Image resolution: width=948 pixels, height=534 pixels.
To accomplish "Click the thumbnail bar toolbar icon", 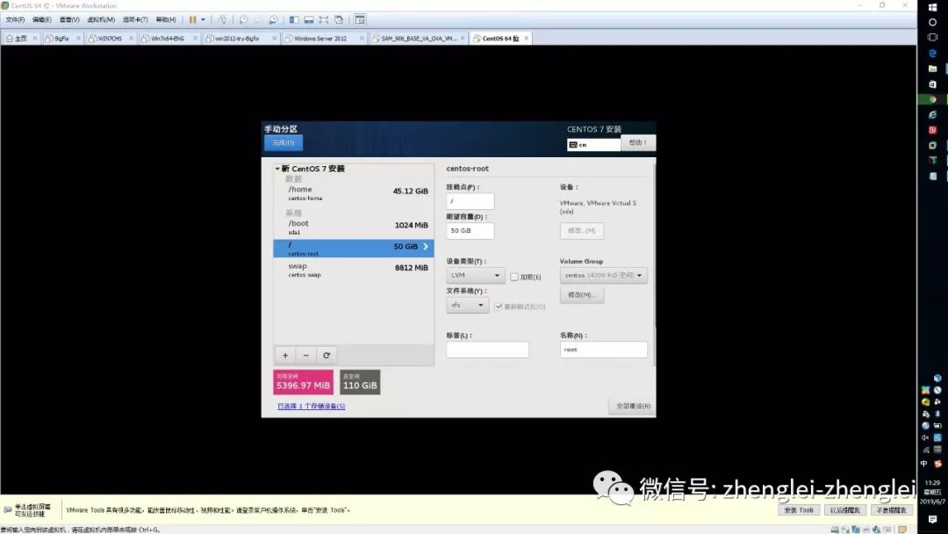I will [x=308, y=20].
